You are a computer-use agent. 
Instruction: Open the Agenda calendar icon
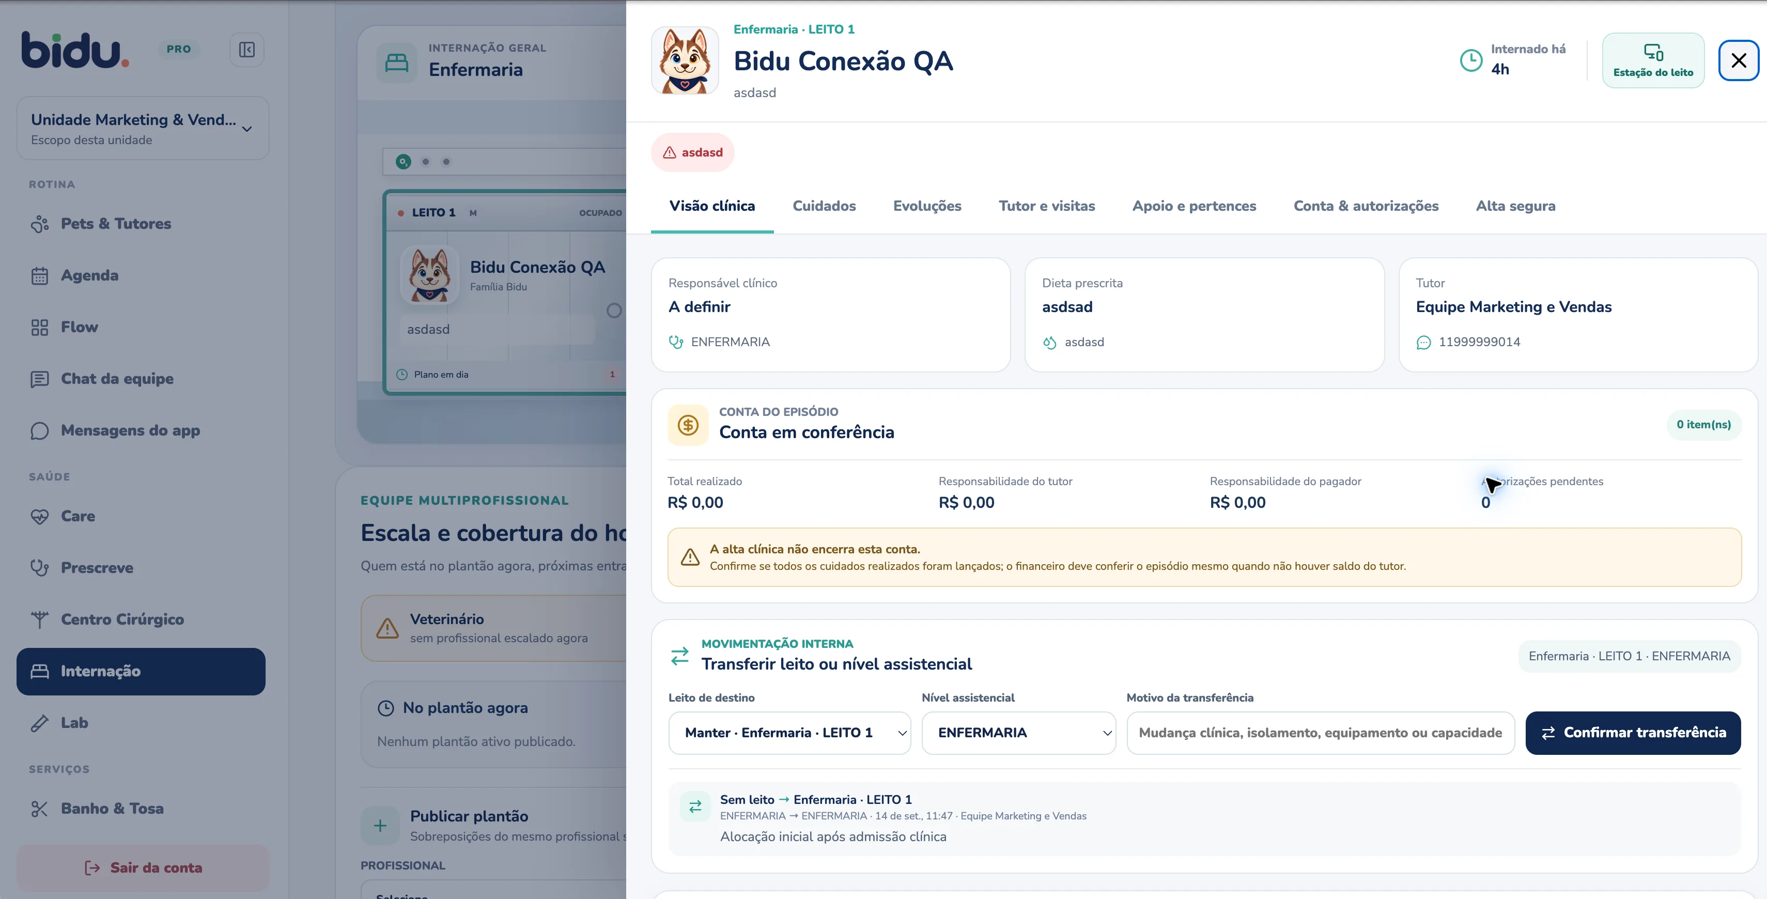[40, 276]
